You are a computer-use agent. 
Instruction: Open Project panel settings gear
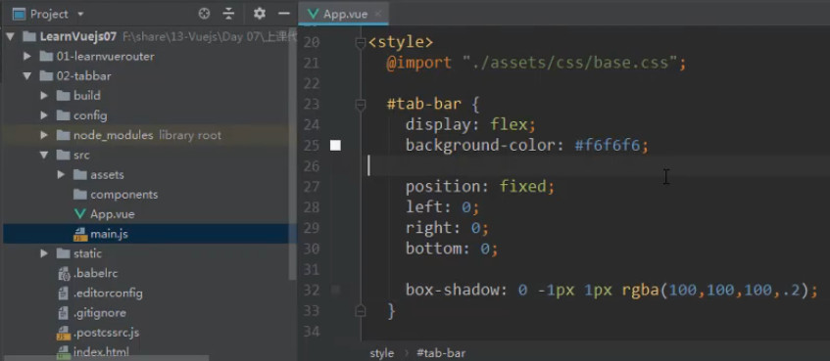pyautogui.click(x=259, y=14)
